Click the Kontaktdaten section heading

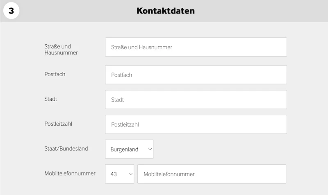[x=166, y=11]
